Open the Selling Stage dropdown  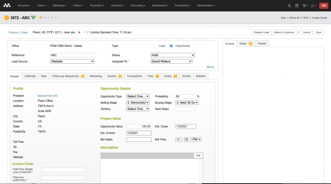(x=138, y=103)
